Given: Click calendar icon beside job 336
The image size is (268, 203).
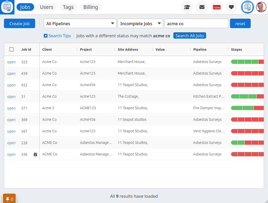Looking at the screenshot, I should (x=35, y=154).
